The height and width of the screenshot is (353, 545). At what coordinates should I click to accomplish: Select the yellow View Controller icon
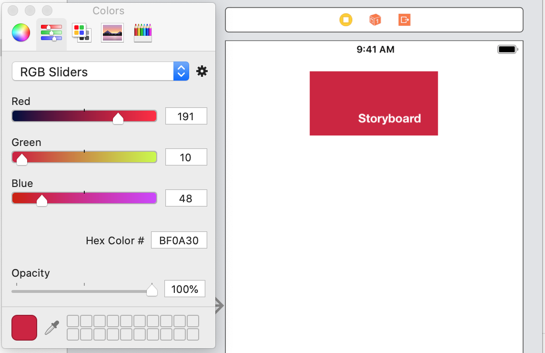coord(346,20)
